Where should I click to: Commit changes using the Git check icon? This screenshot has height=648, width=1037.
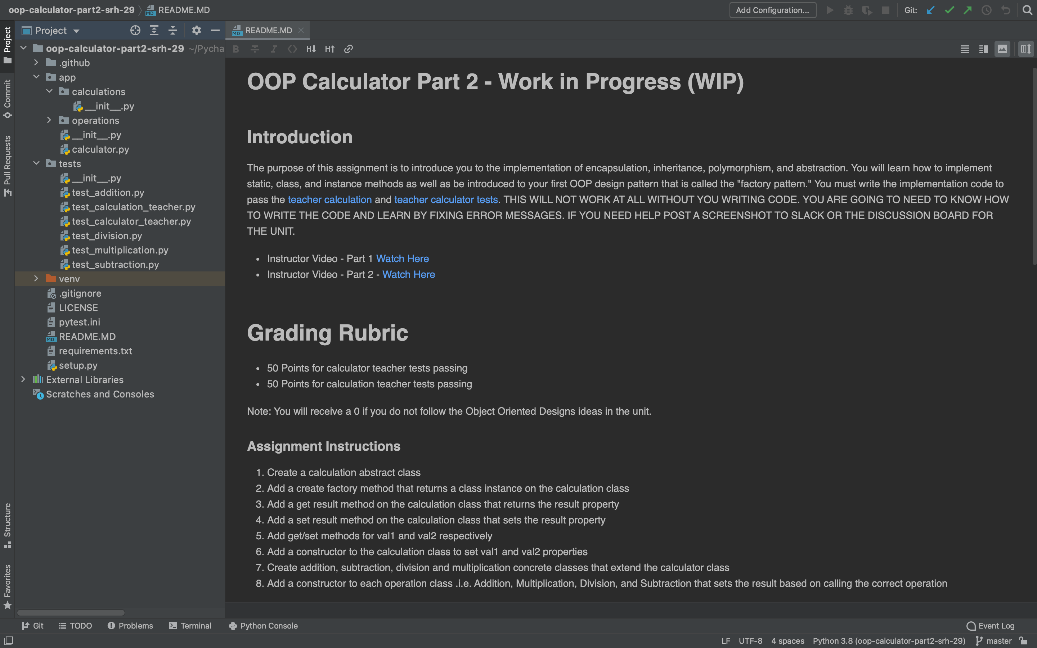coord(949,9)
